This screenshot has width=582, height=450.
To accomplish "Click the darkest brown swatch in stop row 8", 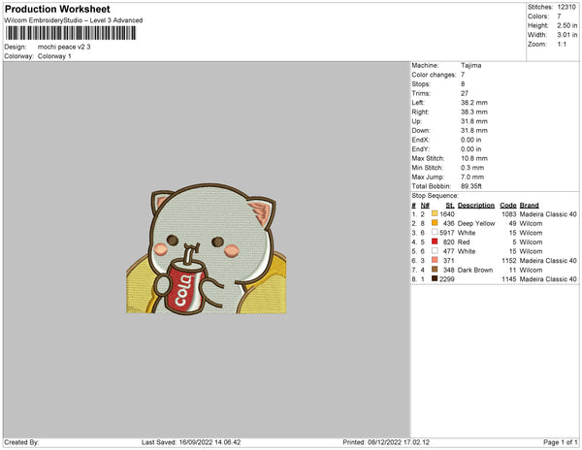I will tap(435, 278).
